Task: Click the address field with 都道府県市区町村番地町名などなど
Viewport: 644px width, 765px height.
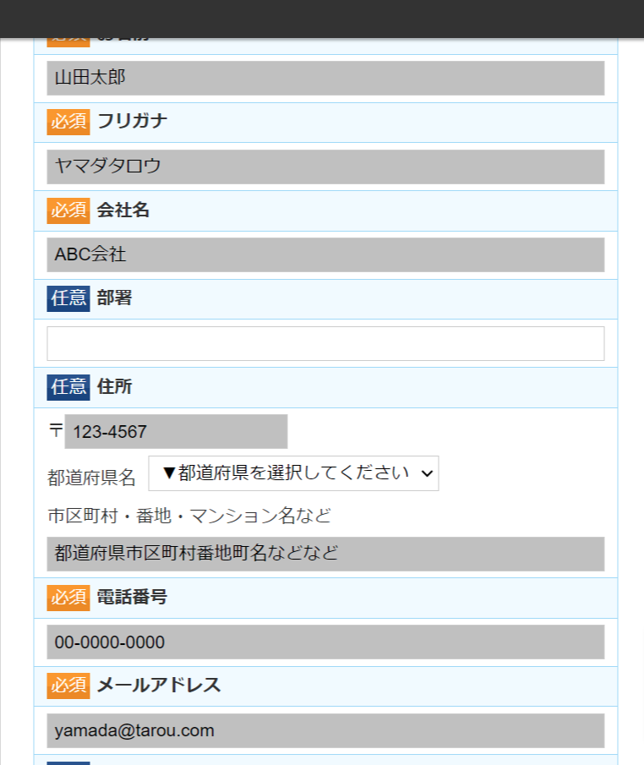Action: click(x=325, y=554)
